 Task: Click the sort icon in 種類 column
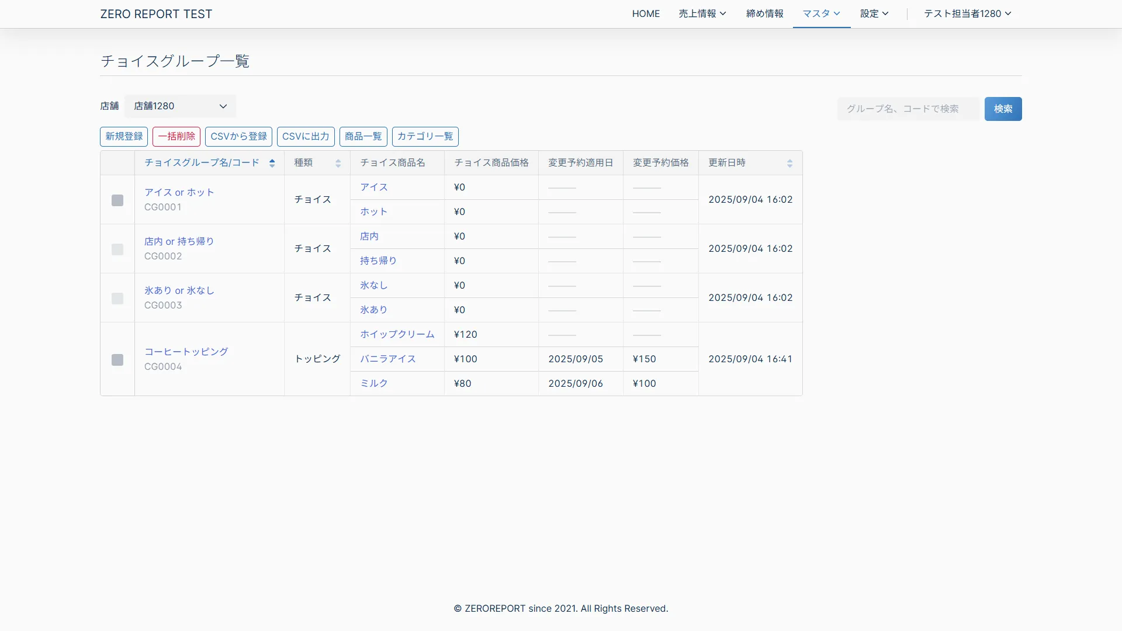pos(338,163)
